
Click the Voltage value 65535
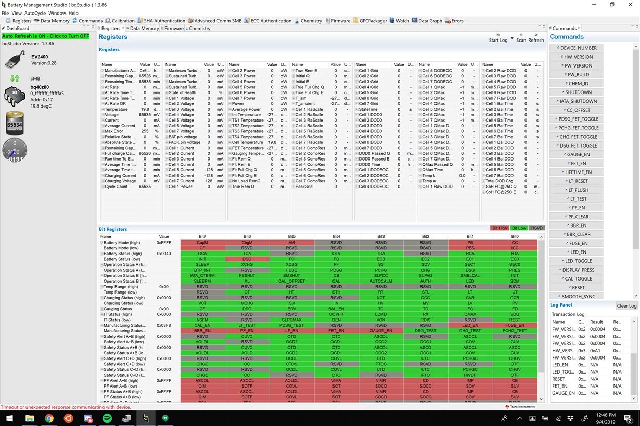tap(145, 115)
